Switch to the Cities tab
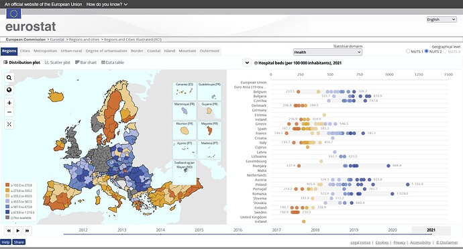 point(25,51)
